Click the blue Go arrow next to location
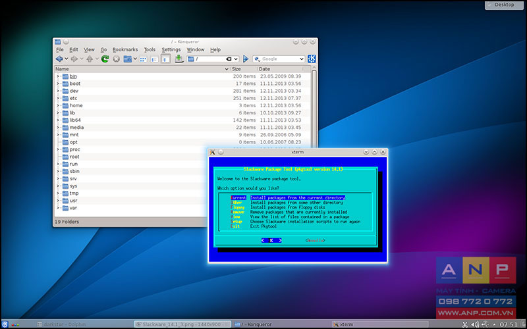 246,59
